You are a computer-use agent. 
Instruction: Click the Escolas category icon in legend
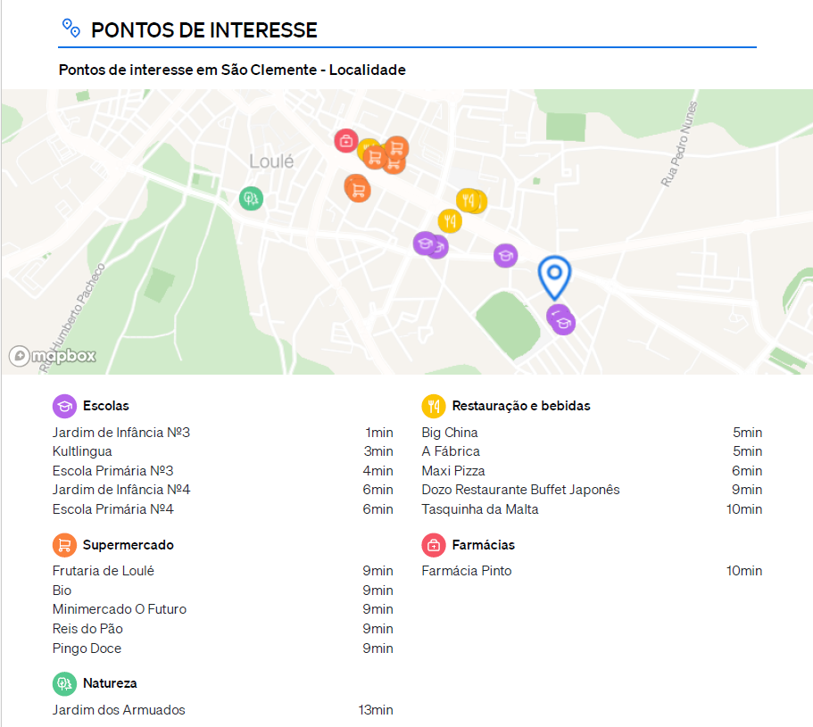tap(64, 406)
